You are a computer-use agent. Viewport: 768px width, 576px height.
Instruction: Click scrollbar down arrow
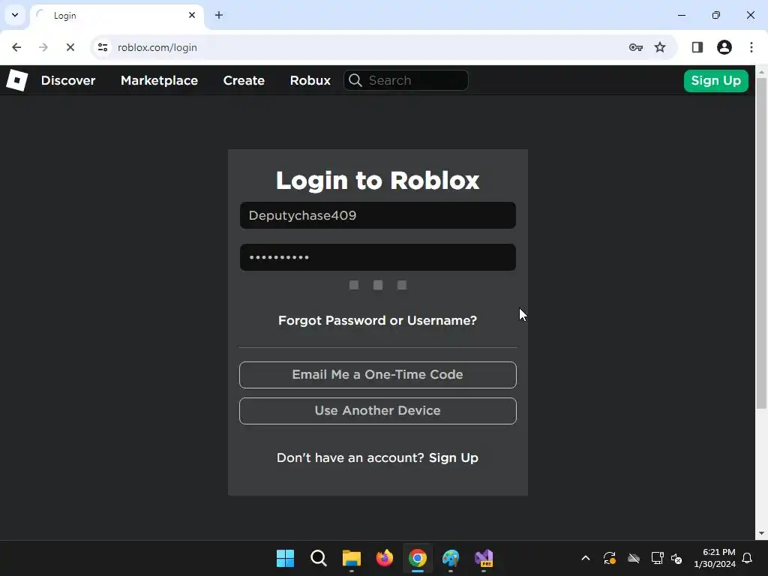click(x=761, y=533)
